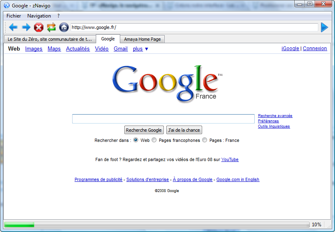Switch to Le Site du Zéro tab
The width and height of the screenshot is (335, 232).
50,39
